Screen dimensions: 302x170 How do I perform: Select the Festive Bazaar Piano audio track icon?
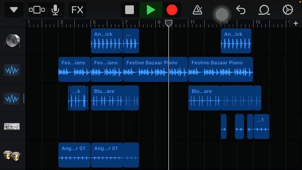[x=12, y=70]
